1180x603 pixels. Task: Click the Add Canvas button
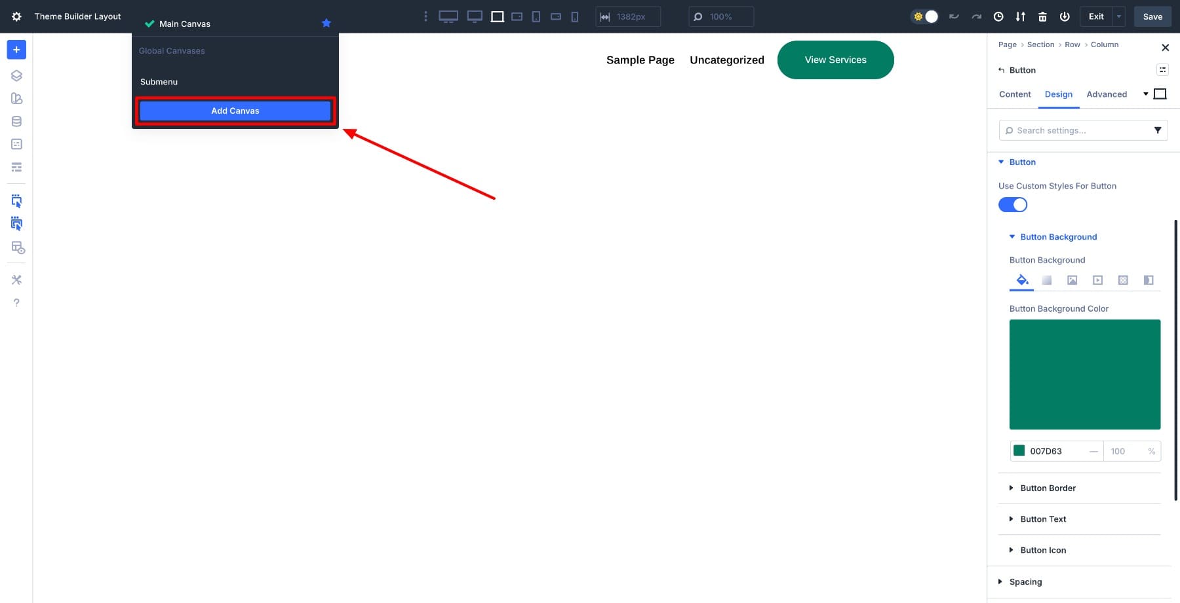pos(235,111)
